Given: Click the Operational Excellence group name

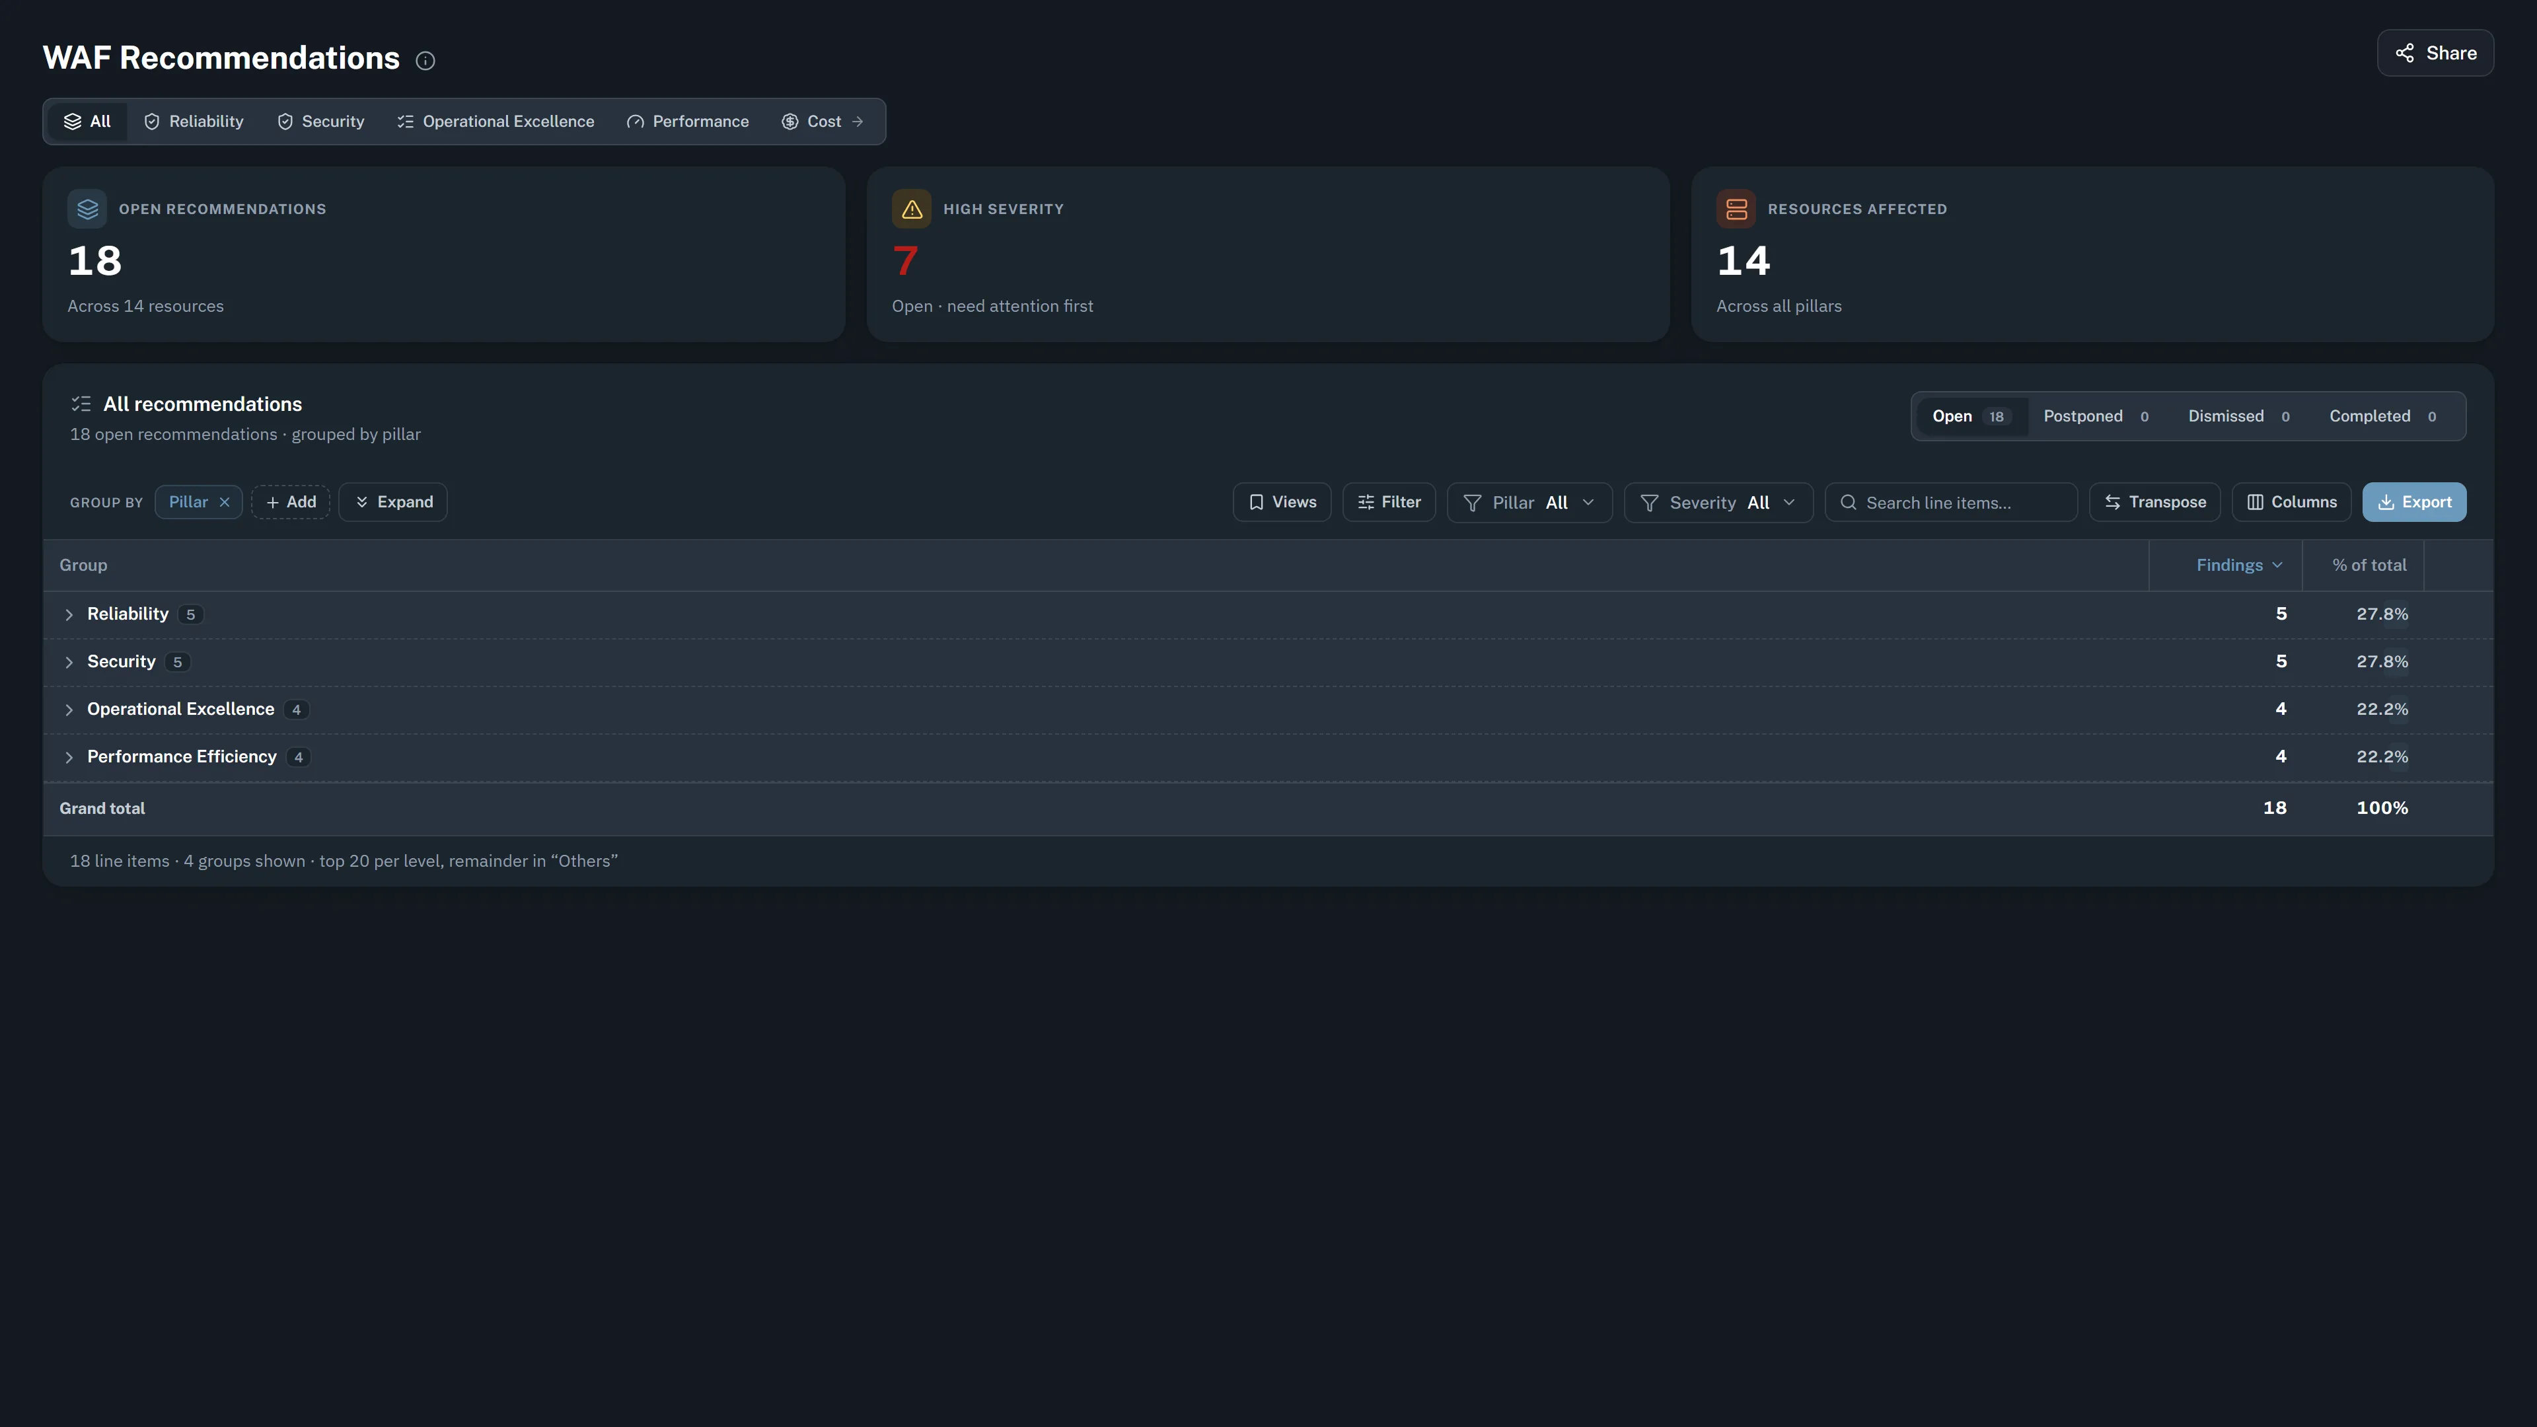Looking at the screenshot, I should click(x=180, y=709).
